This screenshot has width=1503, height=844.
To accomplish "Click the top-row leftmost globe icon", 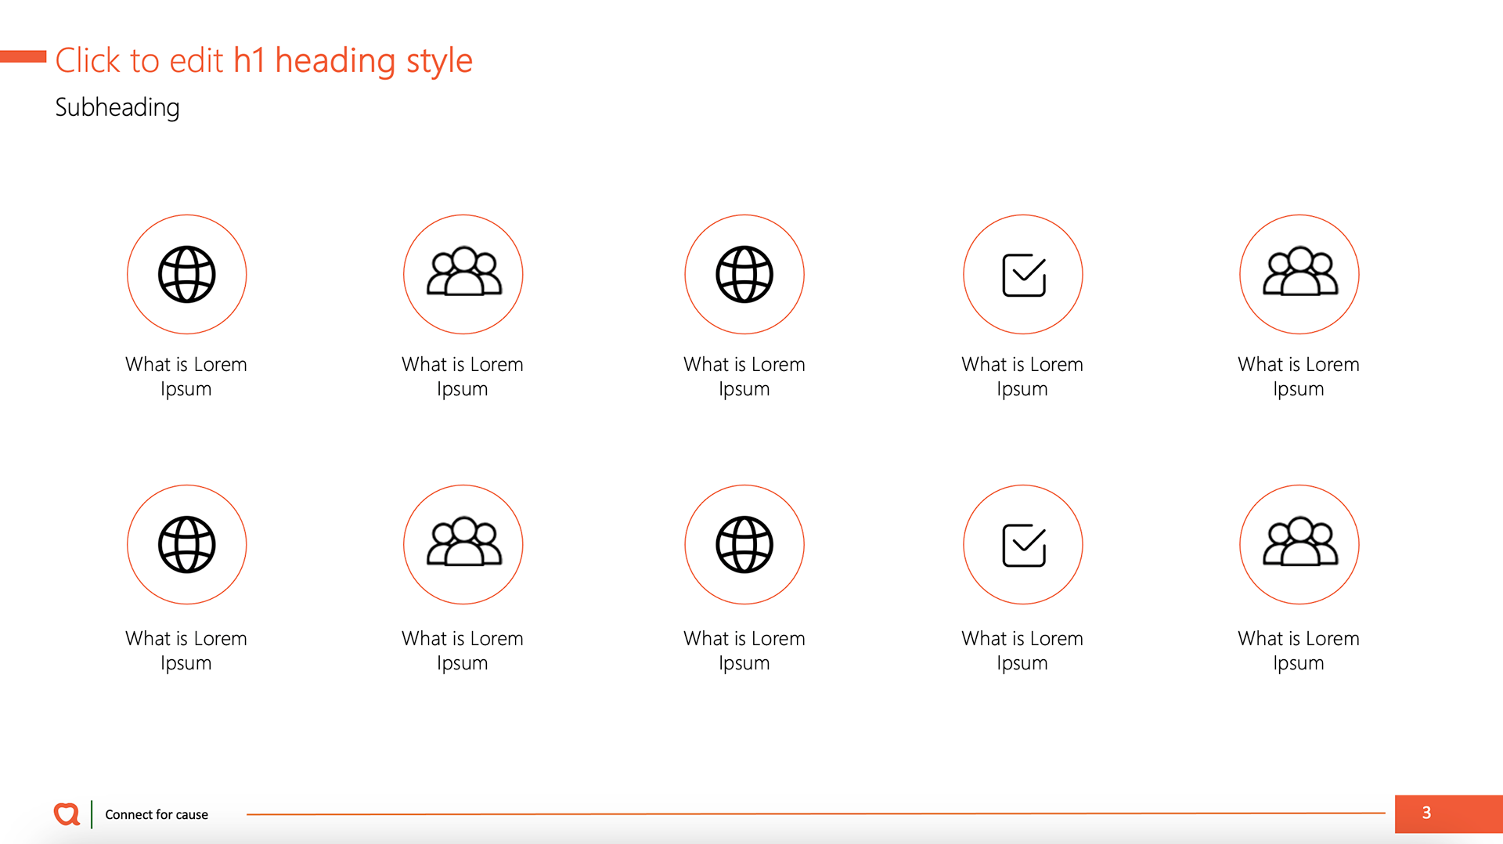I will click(x=186, y=274).
